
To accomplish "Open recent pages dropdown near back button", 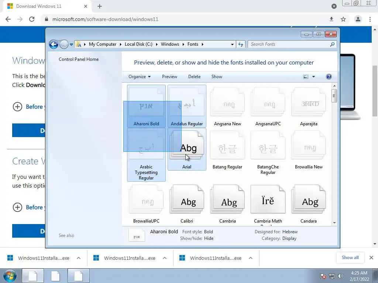I will 71,44.
